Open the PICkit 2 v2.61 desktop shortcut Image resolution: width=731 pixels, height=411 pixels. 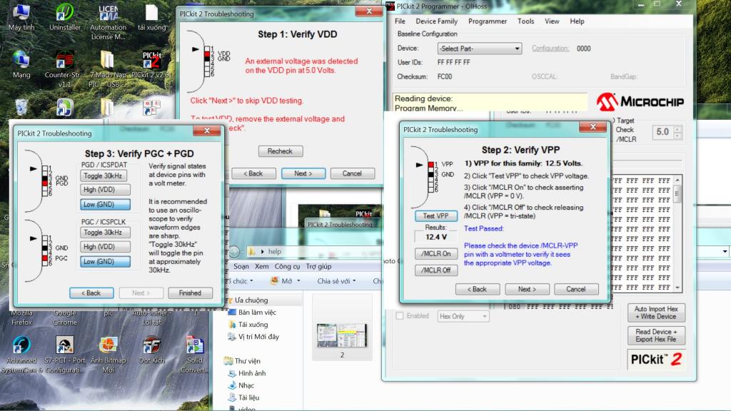(151, 63)
